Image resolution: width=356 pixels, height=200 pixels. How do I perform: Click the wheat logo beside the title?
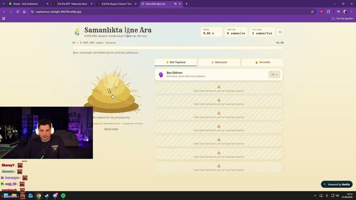pyautogui.click(x=77, y=32)
